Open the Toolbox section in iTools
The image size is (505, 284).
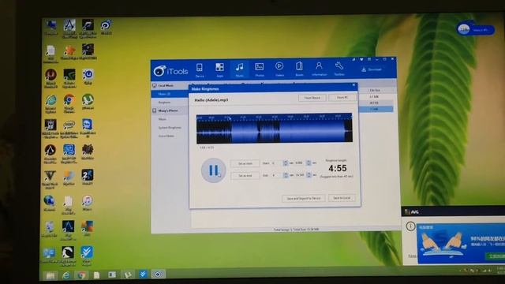click(x=339, y=69)
